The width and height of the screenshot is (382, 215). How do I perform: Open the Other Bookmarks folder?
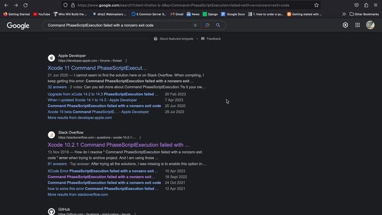364,14
